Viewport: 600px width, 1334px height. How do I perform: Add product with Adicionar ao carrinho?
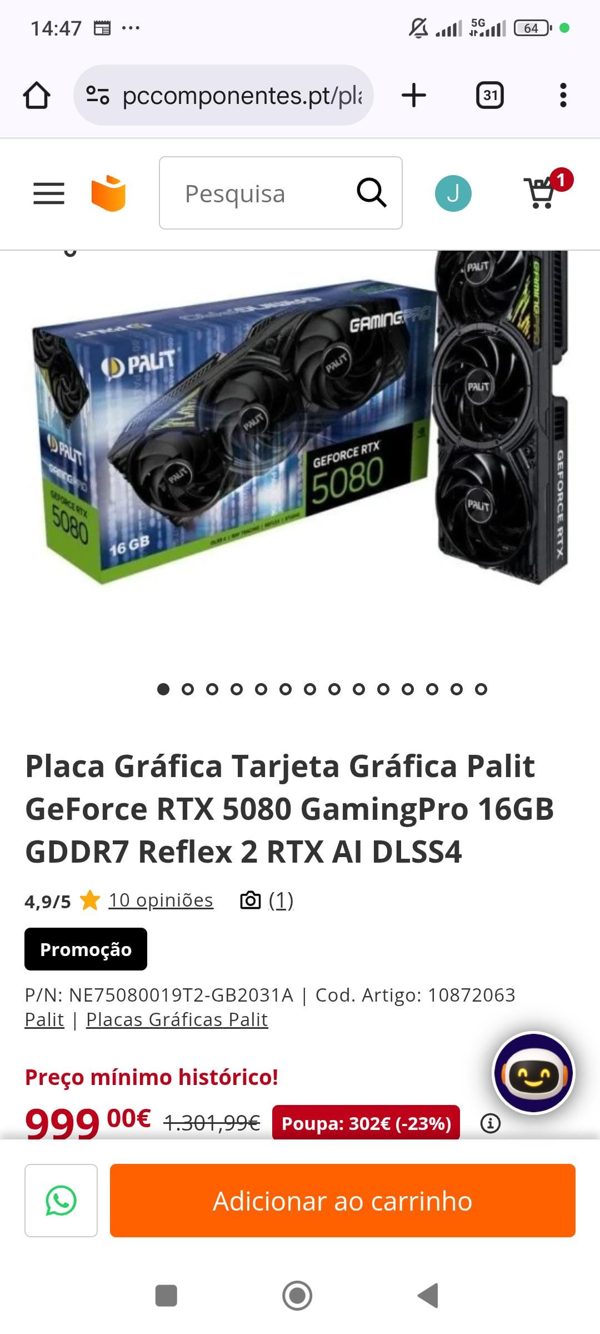[343, 1201]
